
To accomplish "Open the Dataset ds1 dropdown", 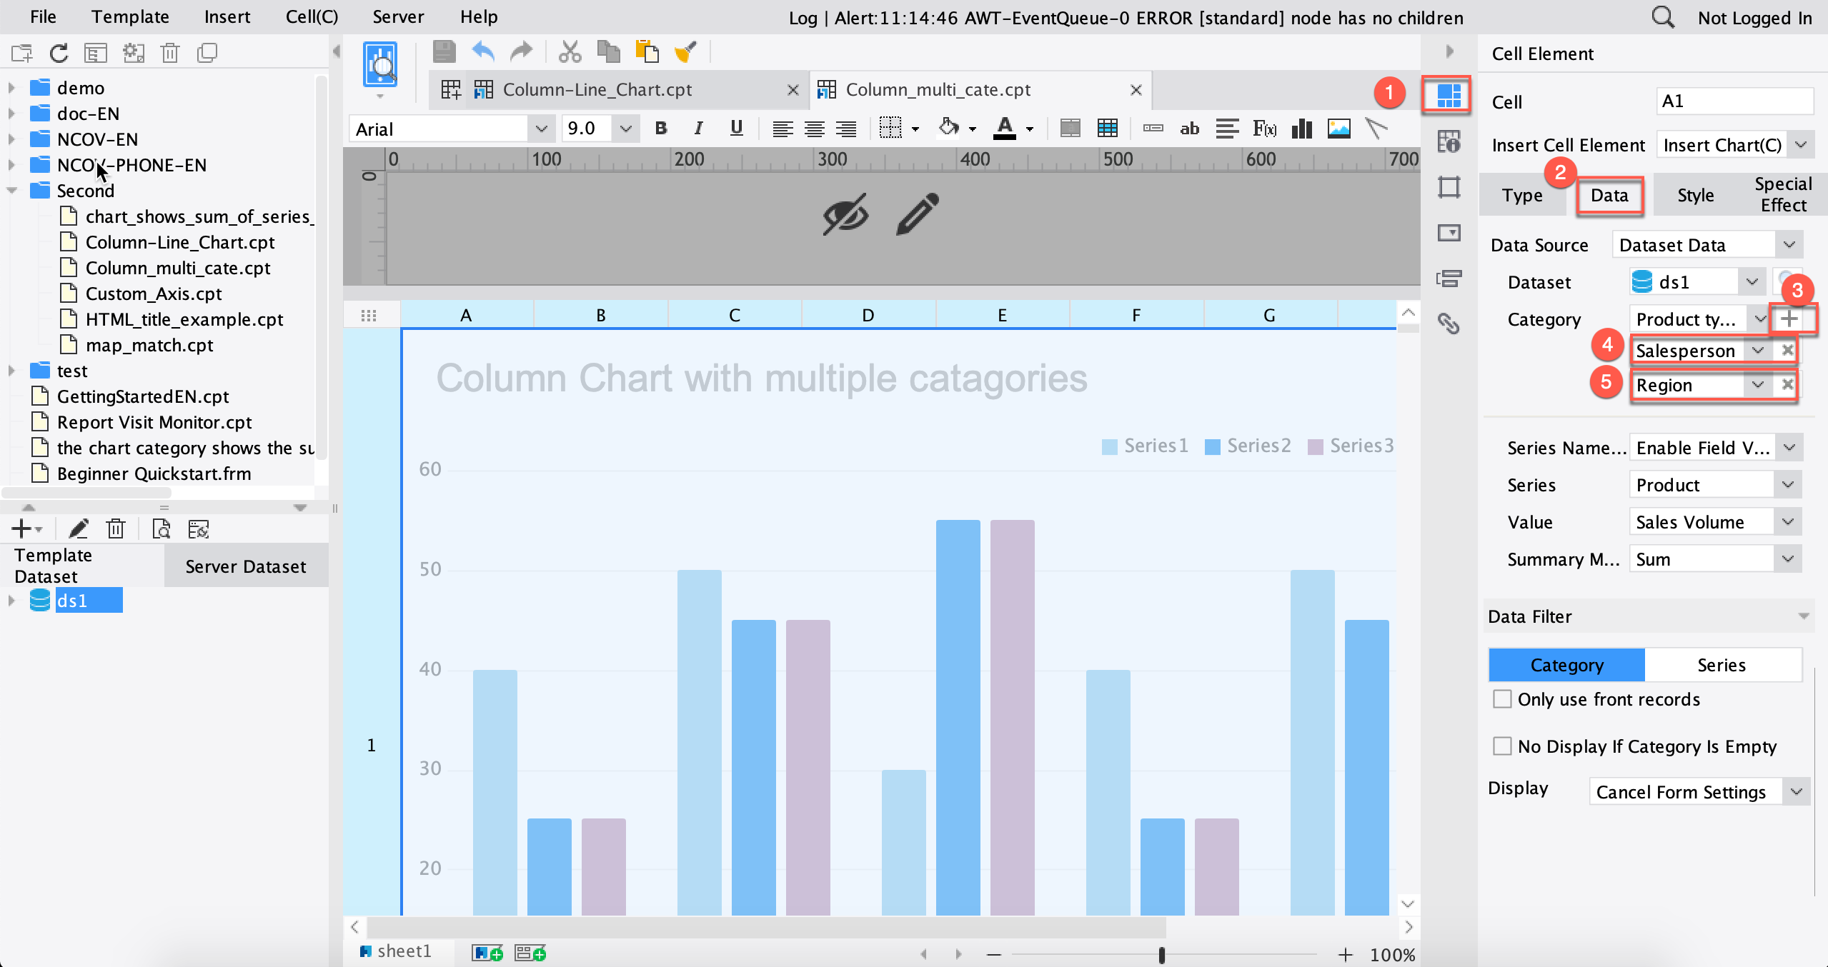I will coord(1752,281).
